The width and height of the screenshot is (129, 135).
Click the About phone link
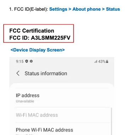click(86, 9)
